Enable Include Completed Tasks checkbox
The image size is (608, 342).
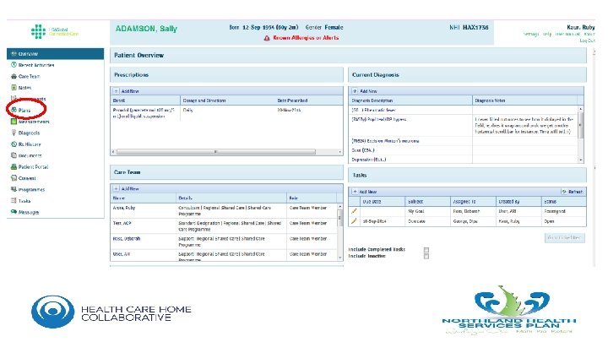426,250
